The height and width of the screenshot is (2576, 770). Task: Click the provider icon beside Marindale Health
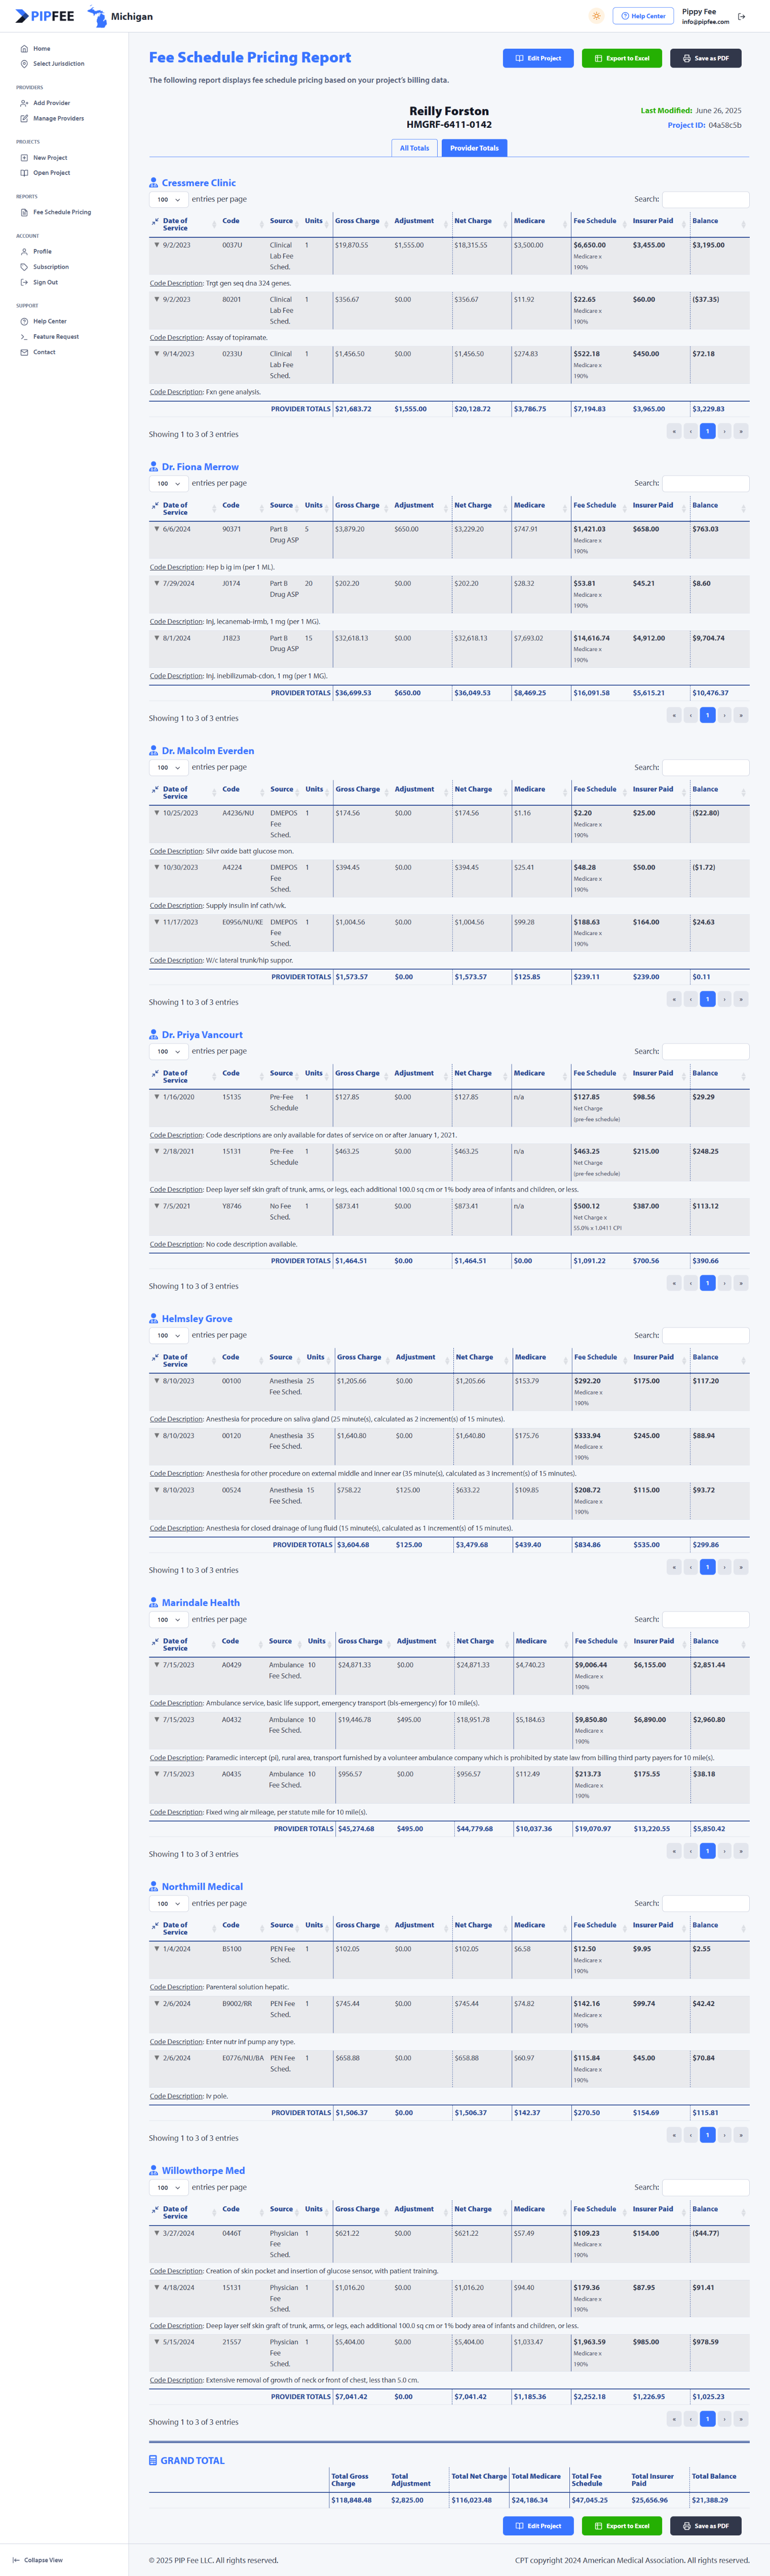click(154, 1603)
